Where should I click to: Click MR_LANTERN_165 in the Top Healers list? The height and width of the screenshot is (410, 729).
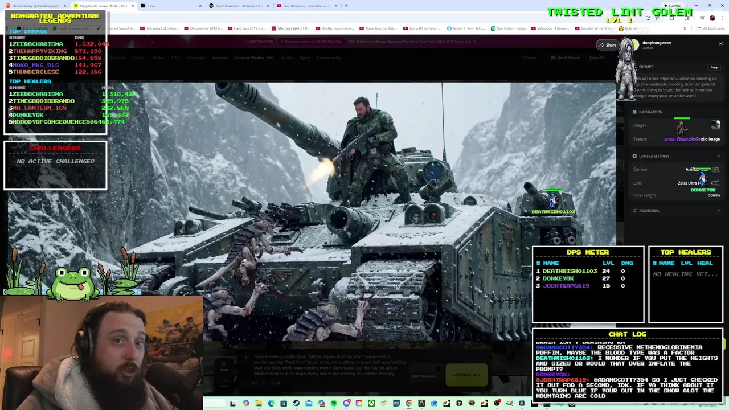click(39, 108)
